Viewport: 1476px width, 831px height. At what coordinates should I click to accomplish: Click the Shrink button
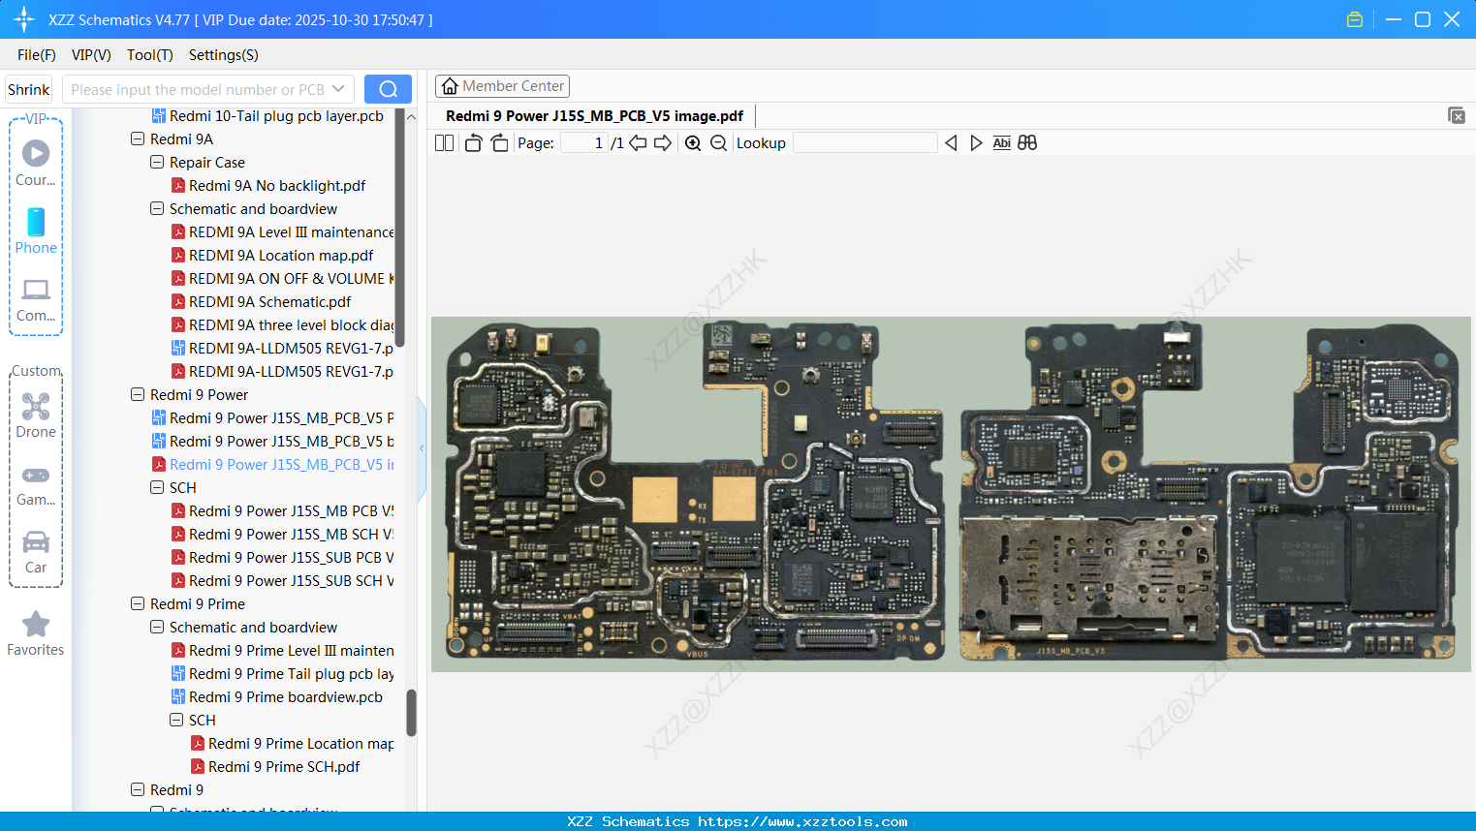pos(27,88)
